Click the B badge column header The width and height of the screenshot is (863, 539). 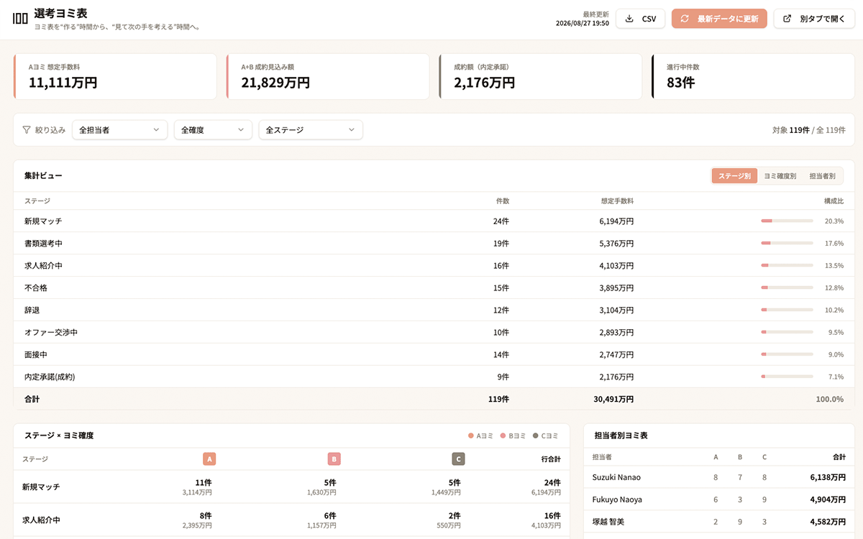pos(334,459)
